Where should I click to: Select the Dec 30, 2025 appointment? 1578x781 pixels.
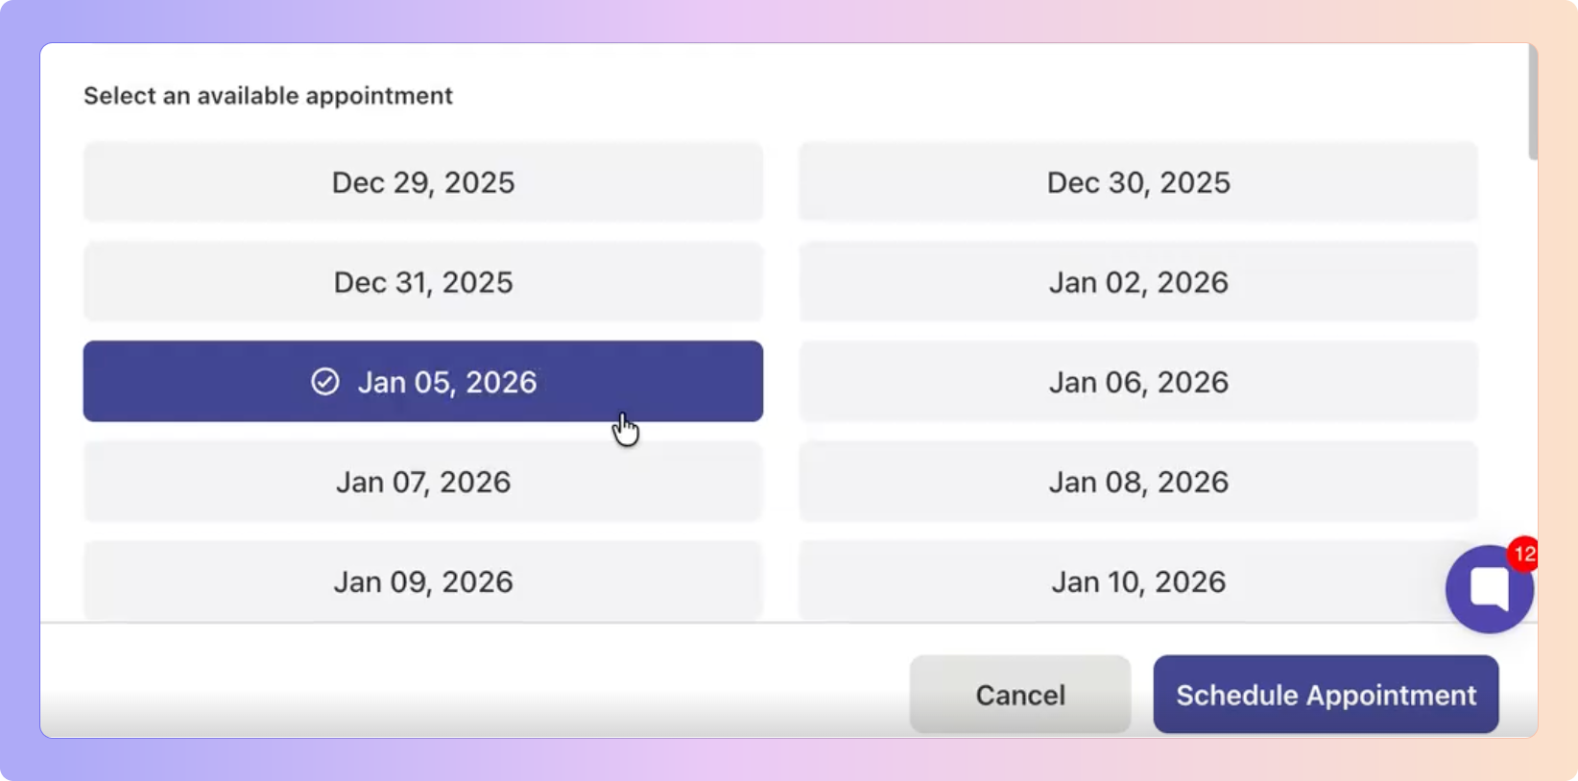tap(1137, 182)
